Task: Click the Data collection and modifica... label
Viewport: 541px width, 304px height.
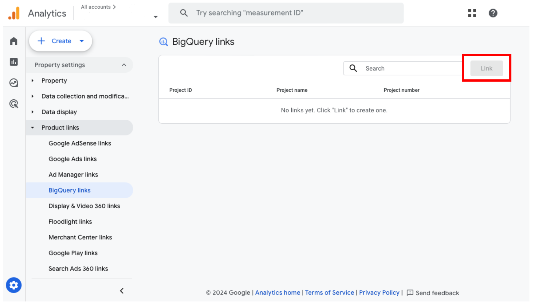Action: pyautogui.click(x=85, y=96)
